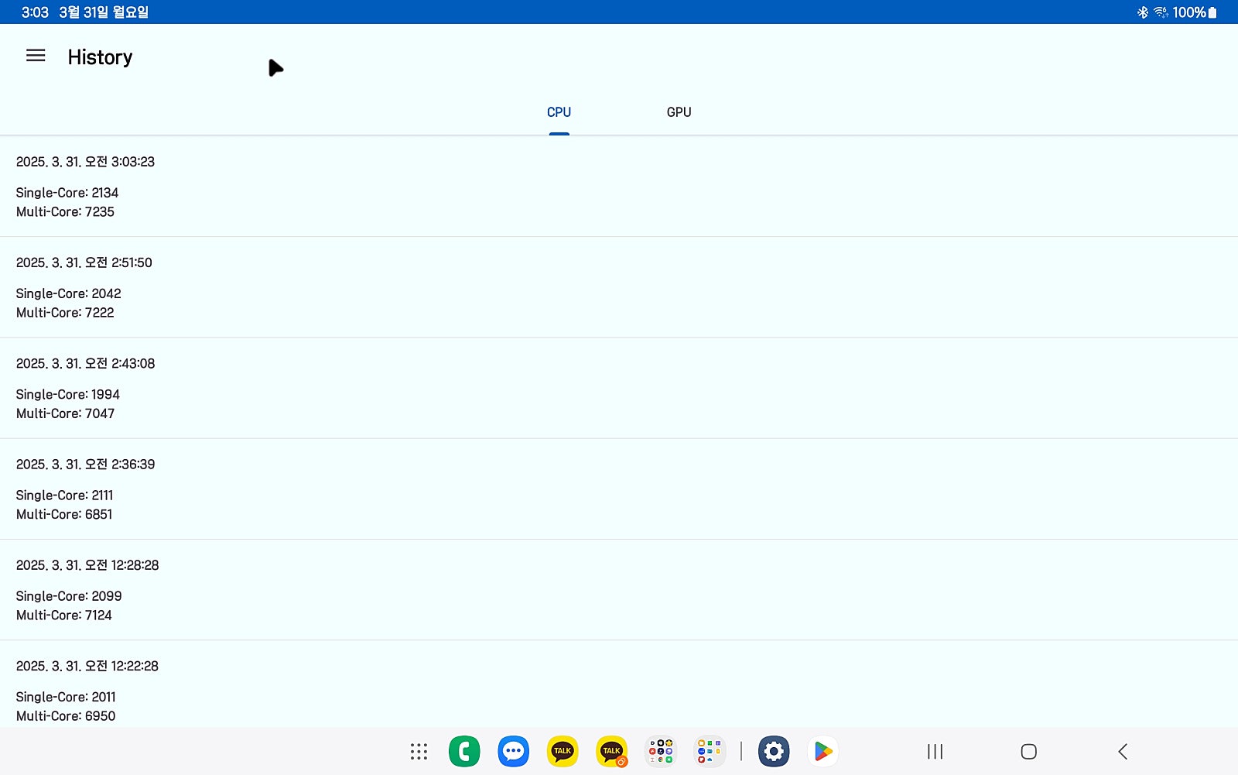The width and height of the screenshot is (1238, 775).
Task: Launch the Google Play Store
Action: point(822,751)
